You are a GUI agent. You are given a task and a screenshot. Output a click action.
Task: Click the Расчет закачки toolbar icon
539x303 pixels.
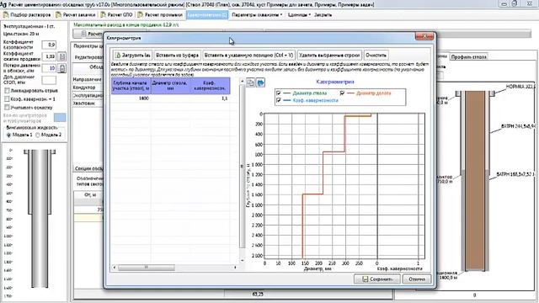click(58, 15)
